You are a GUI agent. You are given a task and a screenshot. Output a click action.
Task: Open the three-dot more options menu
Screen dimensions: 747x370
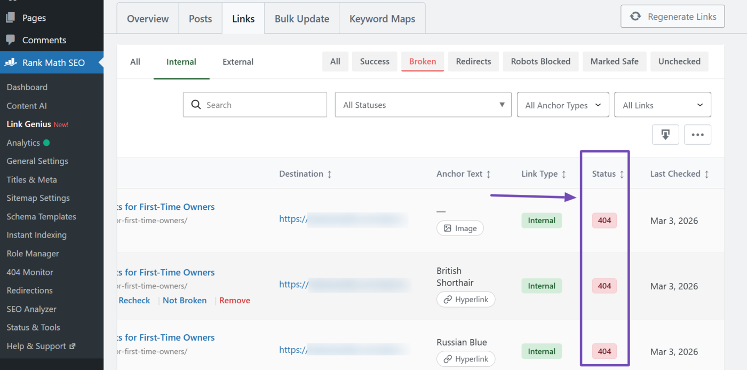pyautogui.click(x=697, y=135)
